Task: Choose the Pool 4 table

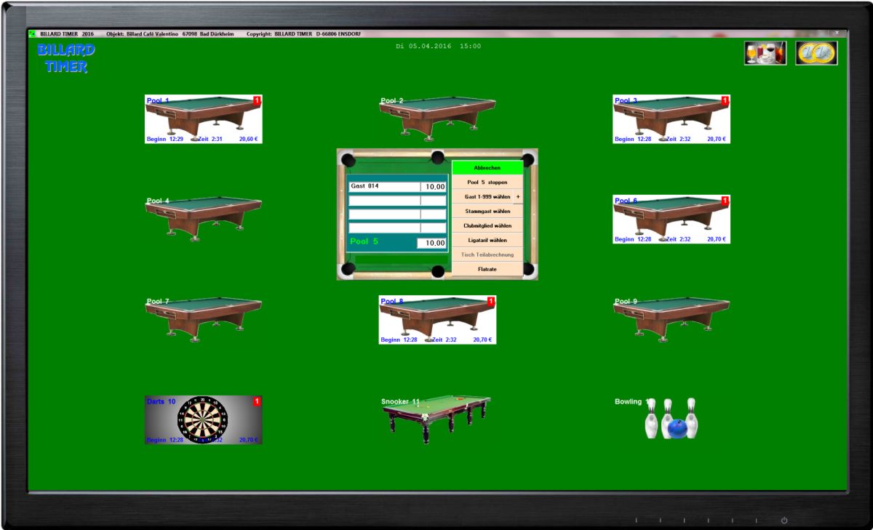Action: coord(203,217)
